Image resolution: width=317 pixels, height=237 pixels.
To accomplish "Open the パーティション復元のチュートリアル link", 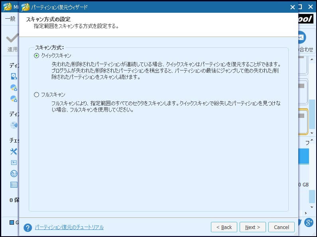I will coord(69,227).
